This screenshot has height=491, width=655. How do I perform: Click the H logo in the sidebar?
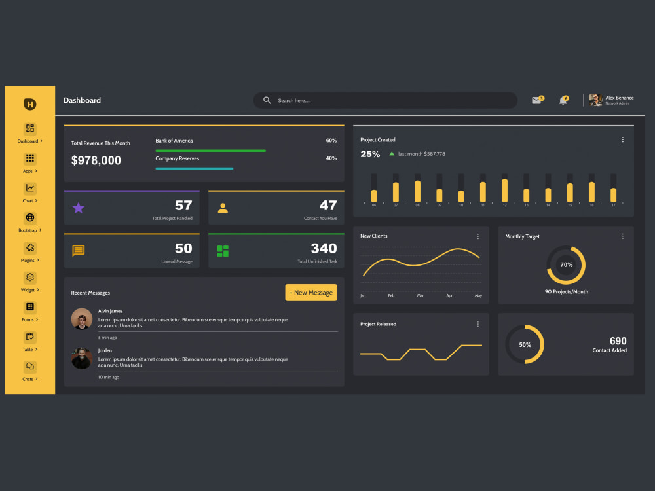[x=29, y=104]
